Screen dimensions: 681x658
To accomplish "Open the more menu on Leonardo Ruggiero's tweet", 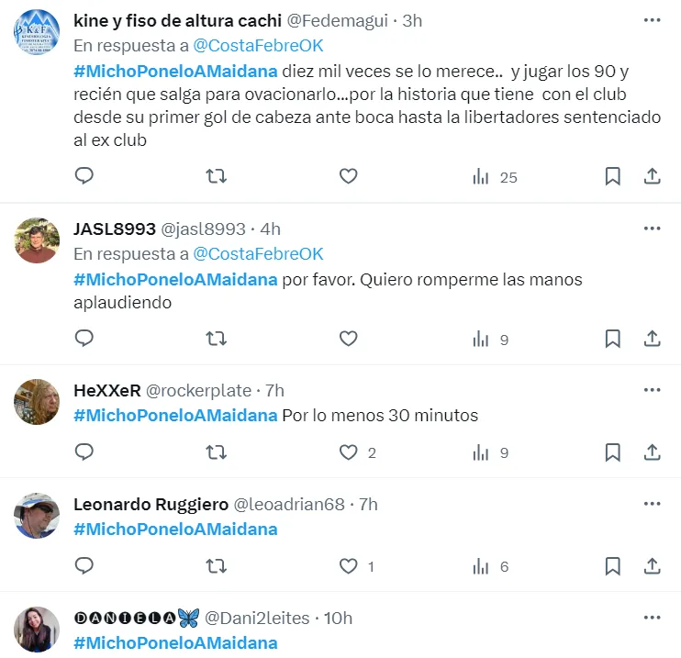I will tap(652, 504).
